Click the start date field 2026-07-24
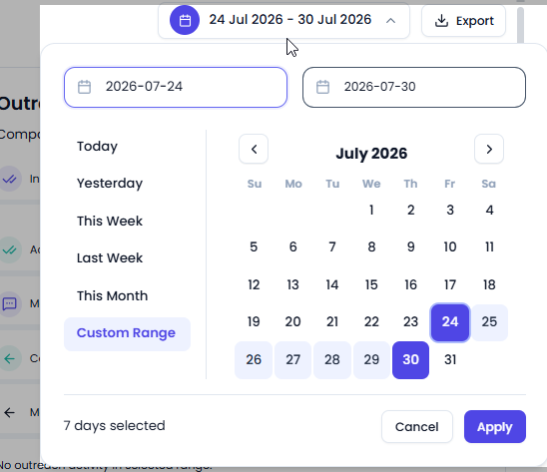The width and height of the screenshot is (547, 472). 176,87
